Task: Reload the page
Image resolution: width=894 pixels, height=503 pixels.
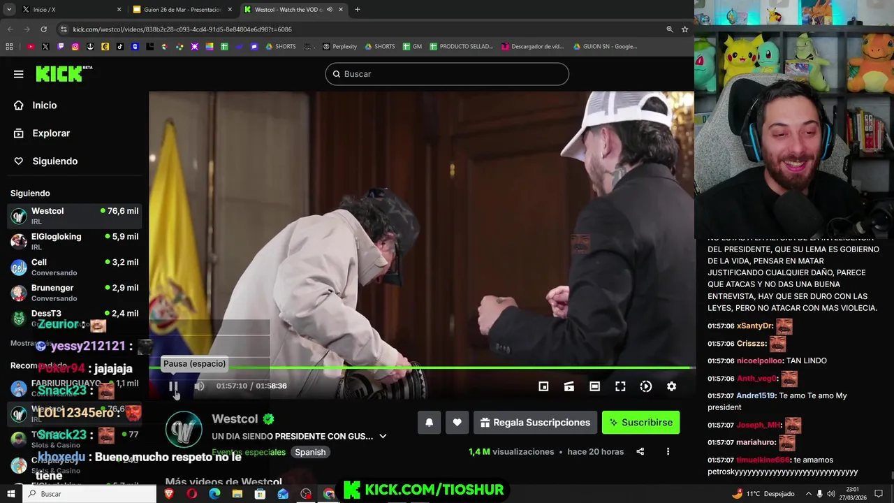Action: pyautogui.click(x=43, y=29)
